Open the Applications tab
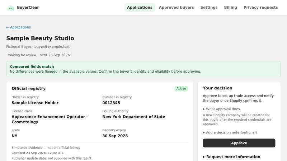The height and width of the screenshot is (161, 287). [x=140, y=8]
